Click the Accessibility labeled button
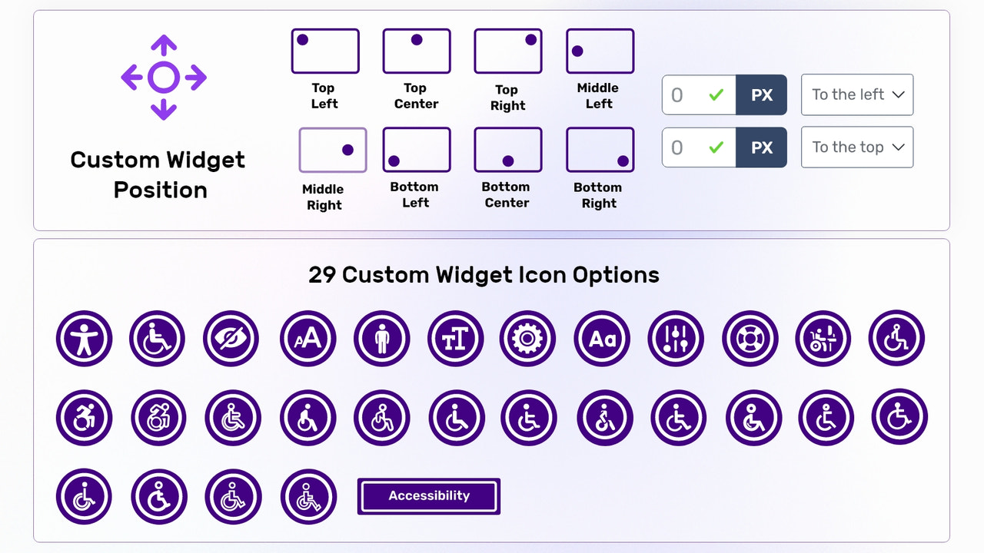Screen dimensions: 984x553 (x=428, y=495)
